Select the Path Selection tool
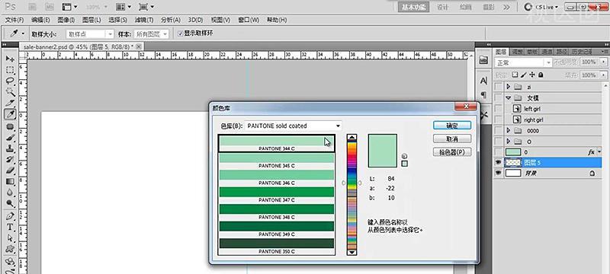 click(x=10, y=238)
